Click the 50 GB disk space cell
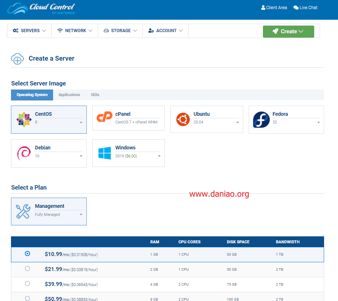This screenshot has height=301, width=338. (232, 269)
